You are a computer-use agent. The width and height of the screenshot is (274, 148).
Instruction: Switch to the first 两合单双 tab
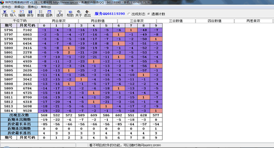coord(59,21)
